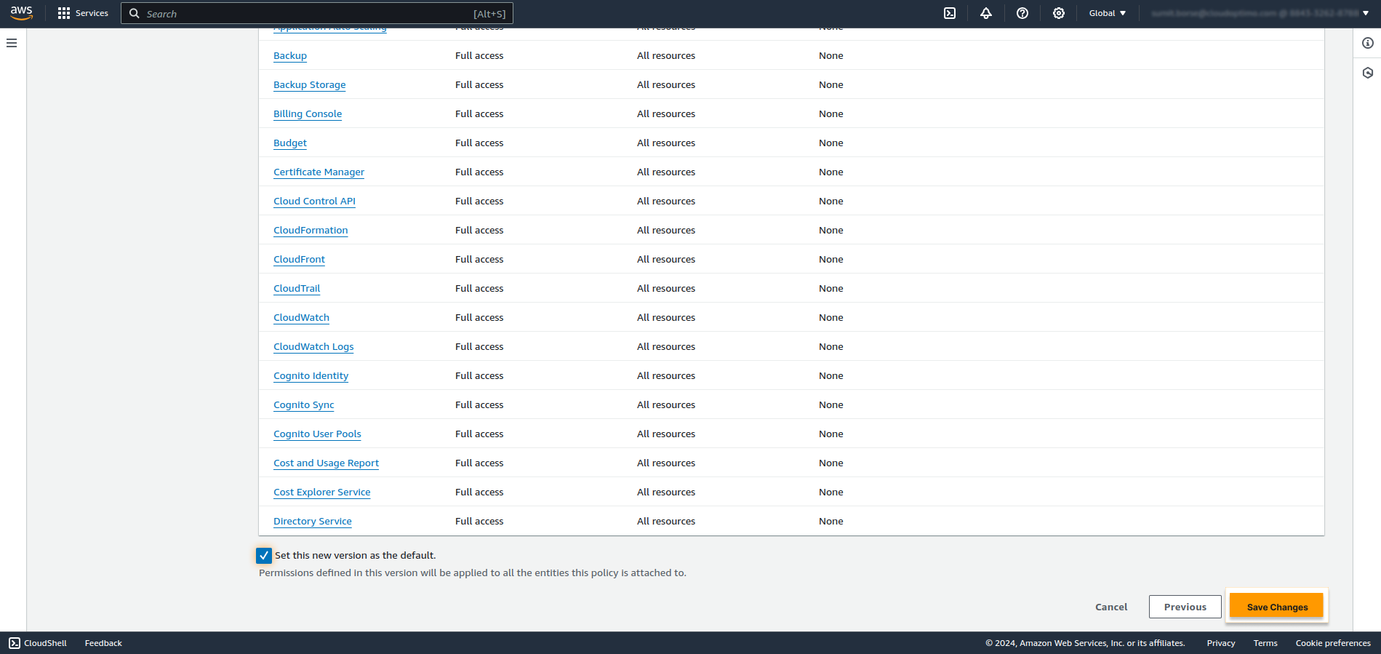Open the Backup Storage link
Viewport: 1381px width, 654px height.
coord(310,84)
